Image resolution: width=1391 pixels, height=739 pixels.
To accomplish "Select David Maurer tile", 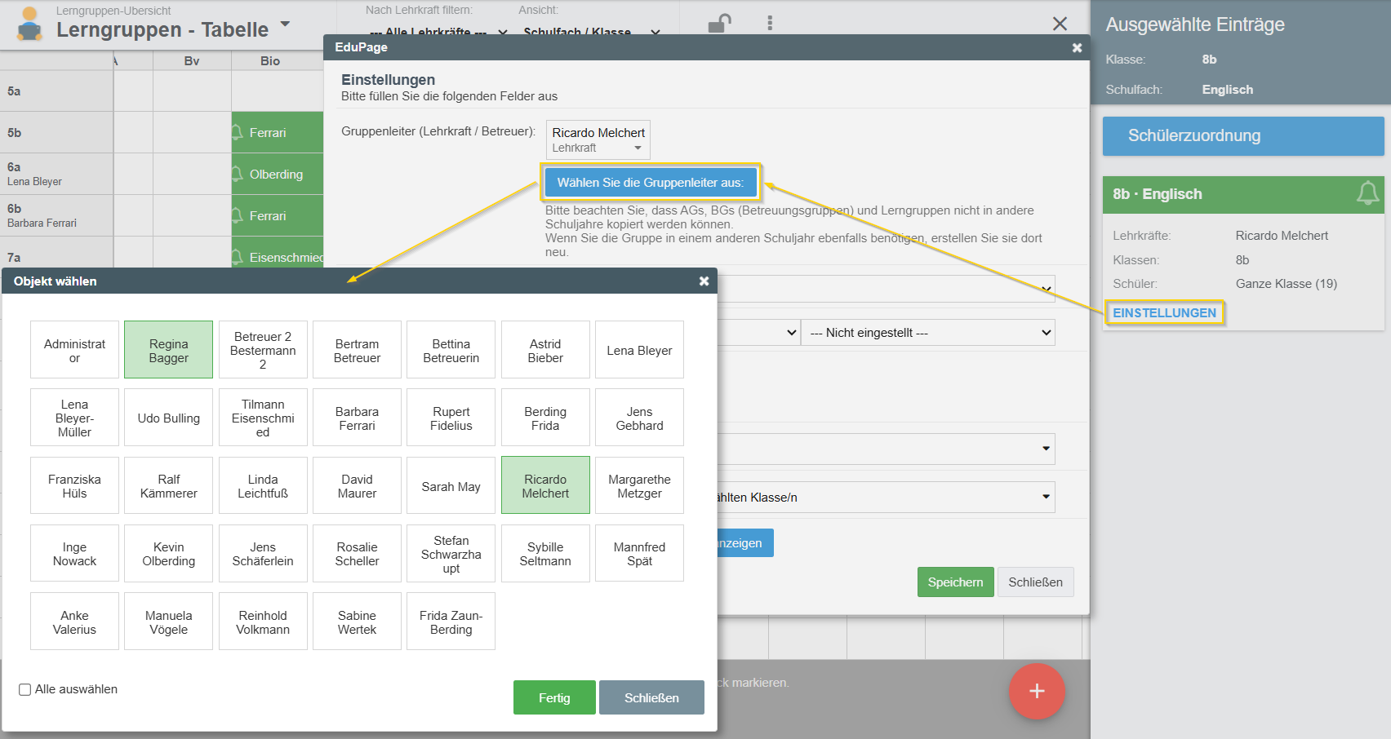I will (357, 485).
